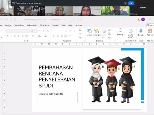Toggle Bold formatting in Font group
154x115 pixels.
coord(7,36)
